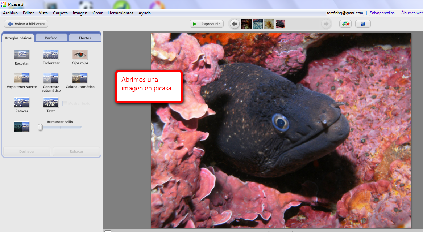Open the Herramientas menu
The image size is (423, 232).
click(x=120, y=13)
